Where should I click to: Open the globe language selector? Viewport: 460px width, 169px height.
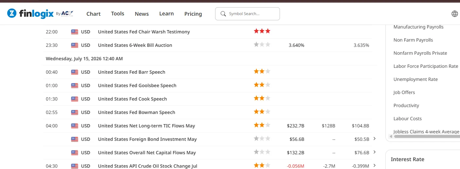[x=454, y=14]
